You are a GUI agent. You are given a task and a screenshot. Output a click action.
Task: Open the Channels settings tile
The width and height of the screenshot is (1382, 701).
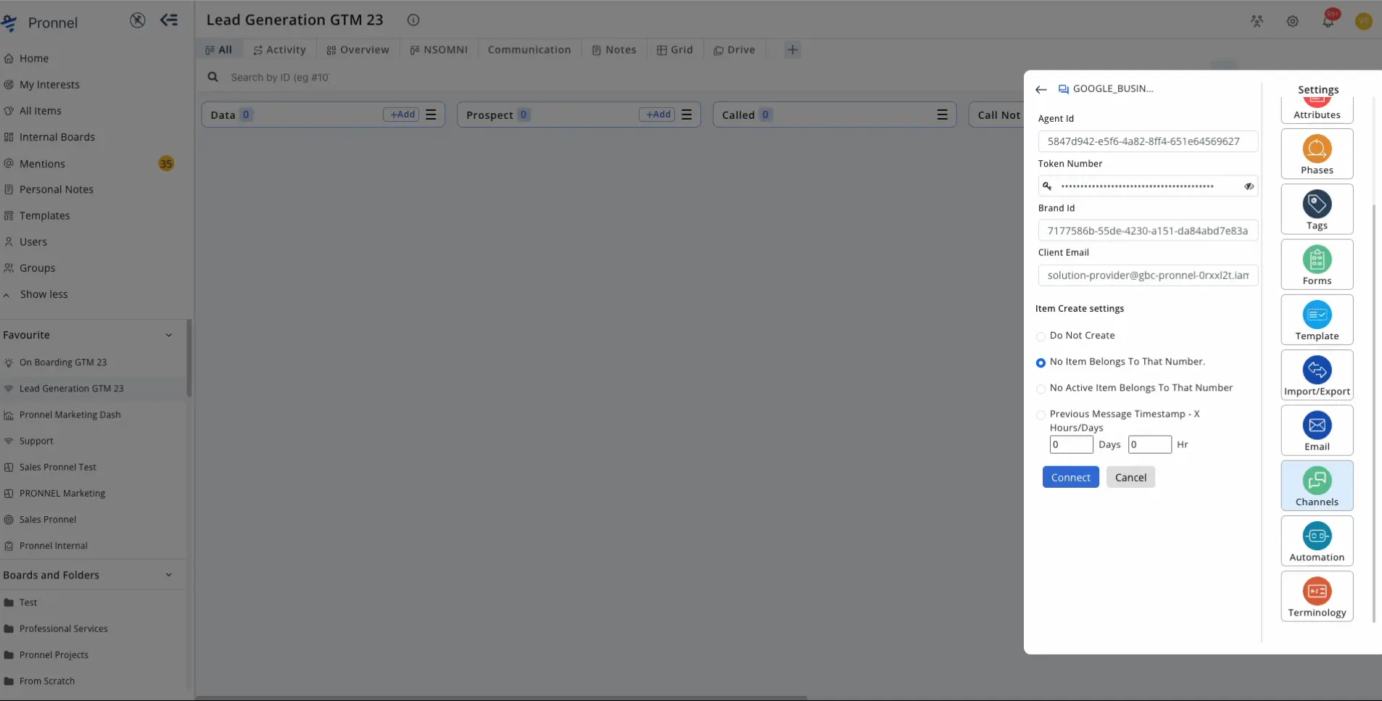(1317, 486)
